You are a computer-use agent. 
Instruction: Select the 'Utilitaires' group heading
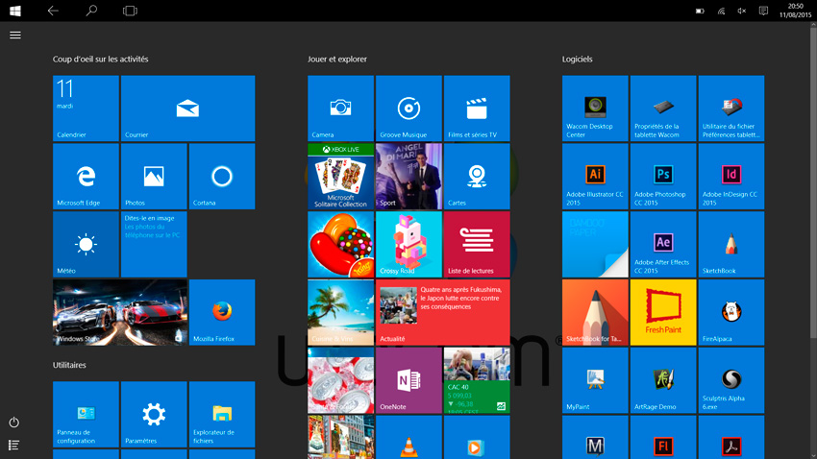point(69,365)
